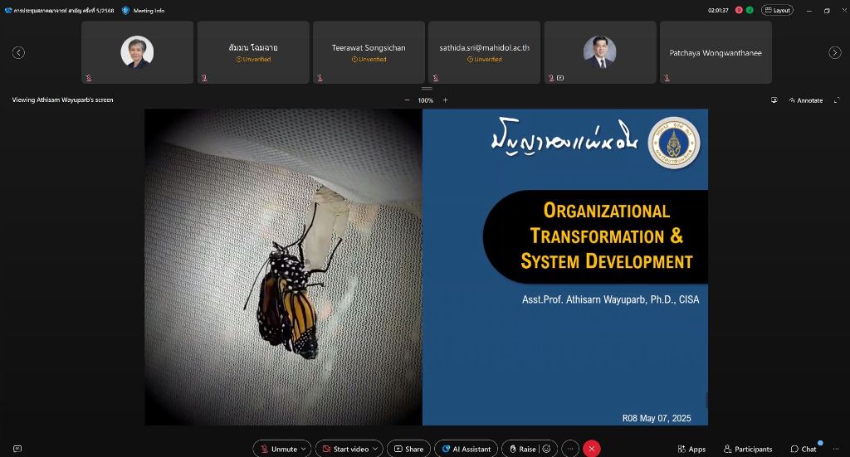Viewport: 850px width, 457px height.
Task: Open the Chat panel
Action: [x=804, y=449]
